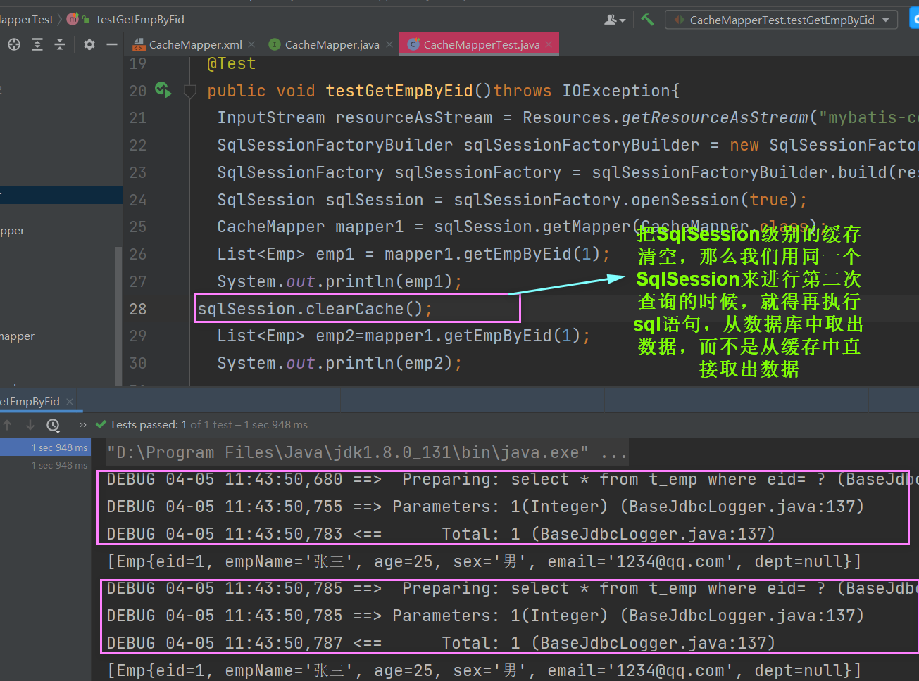Click the run test gutter icon on line 20
The image size is (919, 681).
coord(163,89)
